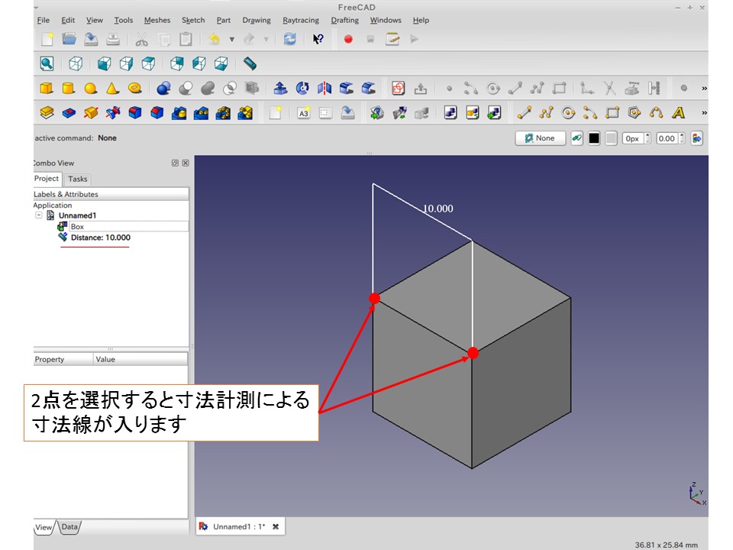Viewport: 733px width, 550px height.
Task: Open the Raytracing menu
Action: pos(301,20)
